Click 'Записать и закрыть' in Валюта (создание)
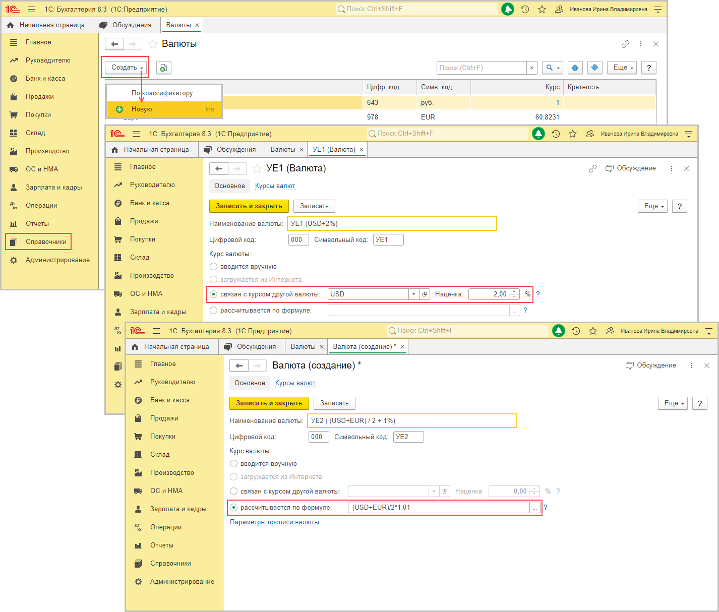719x612 pixels. click(x=269, y=403)
